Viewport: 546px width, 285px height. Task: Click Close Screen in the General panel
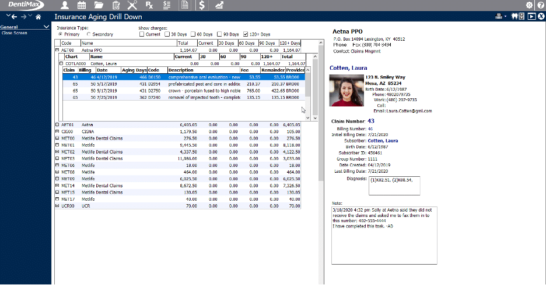coord(14,33)
